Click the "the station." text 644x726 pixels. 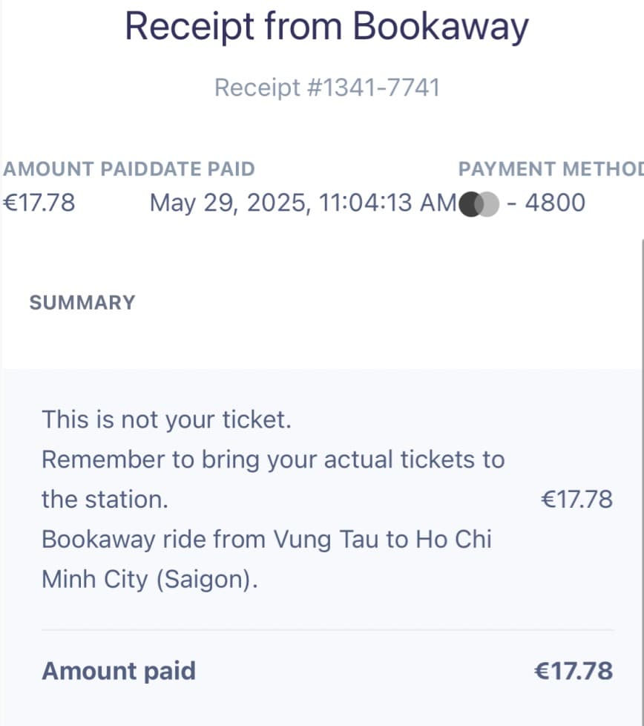point(105,500)
